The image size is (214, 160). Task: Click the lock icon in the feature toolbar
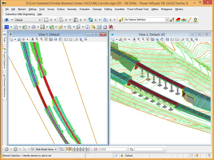pos(195,20)
